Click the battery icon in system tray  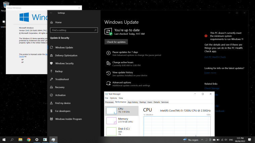point(218,140)
